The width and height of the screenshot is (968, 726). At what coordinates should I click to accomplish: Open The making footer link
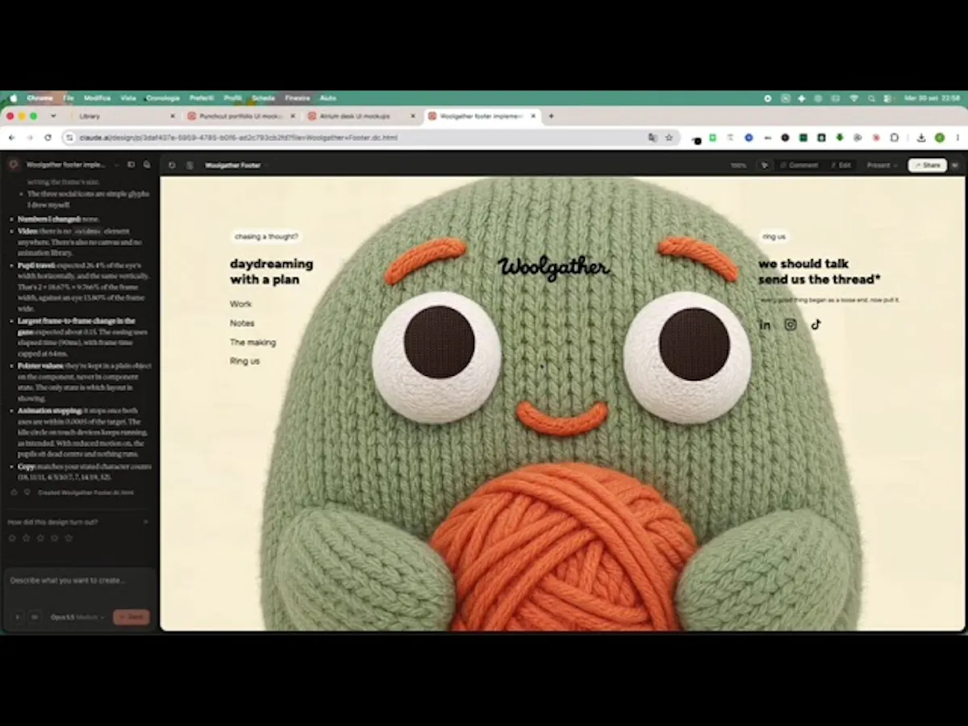(252, 342)
